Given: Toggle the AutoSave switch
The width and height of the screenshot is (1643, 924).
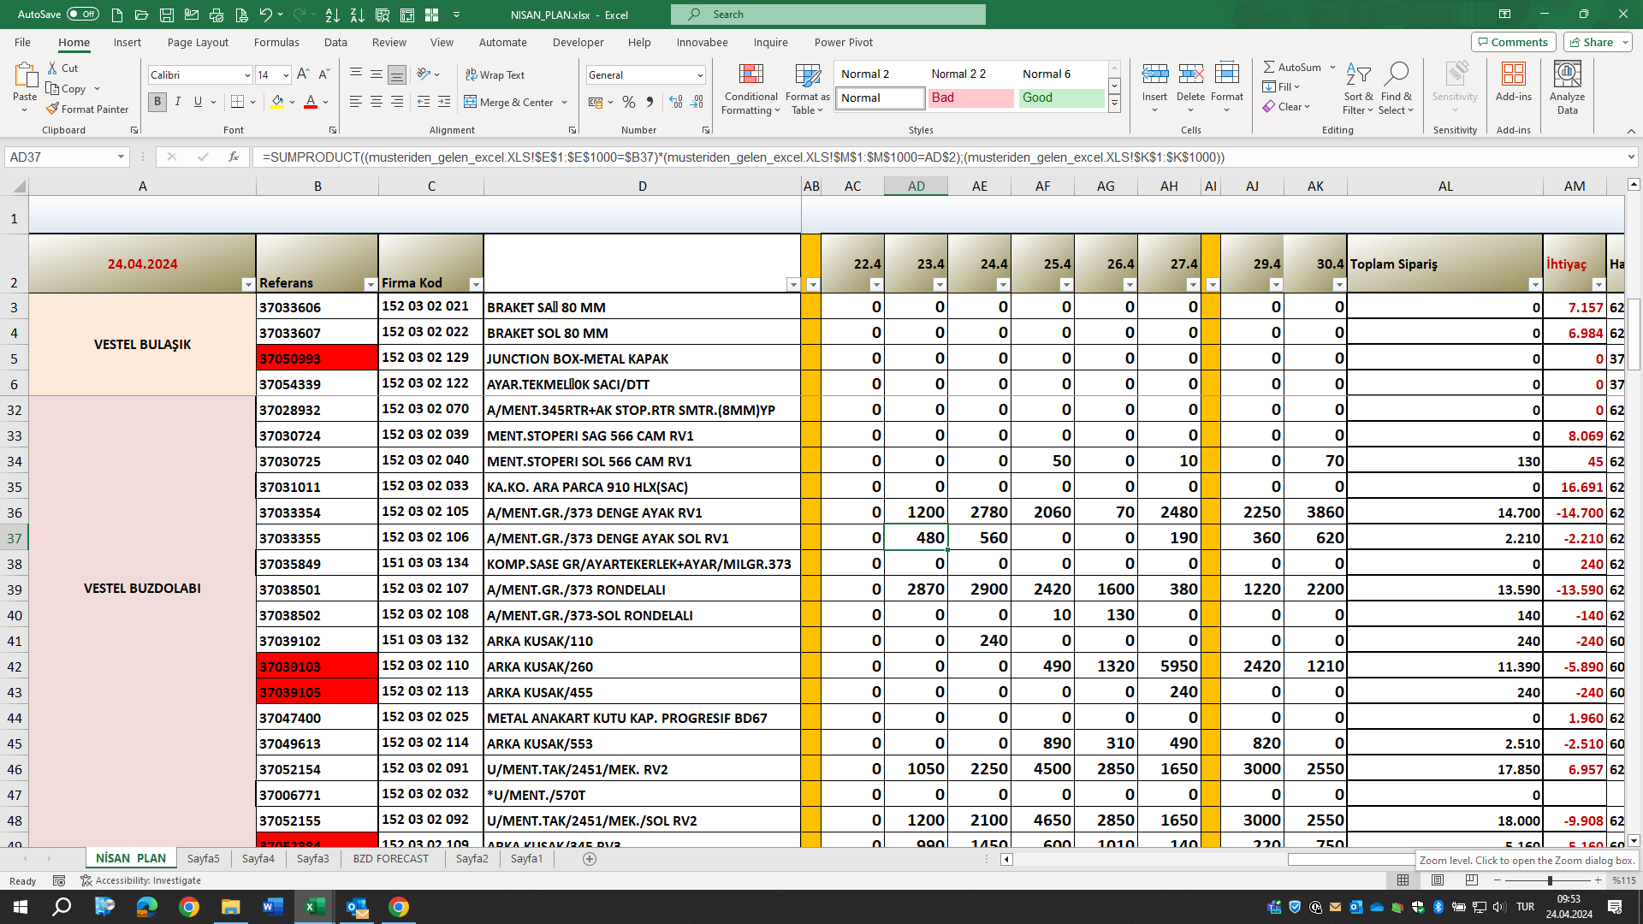Looking at the screenshot, I should tap(83, 14).
